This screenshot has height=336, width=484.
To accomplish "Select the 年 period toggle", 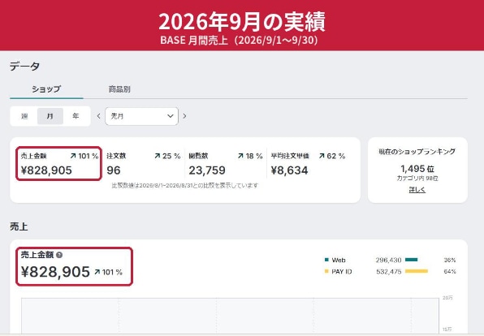I will [76, 116].
